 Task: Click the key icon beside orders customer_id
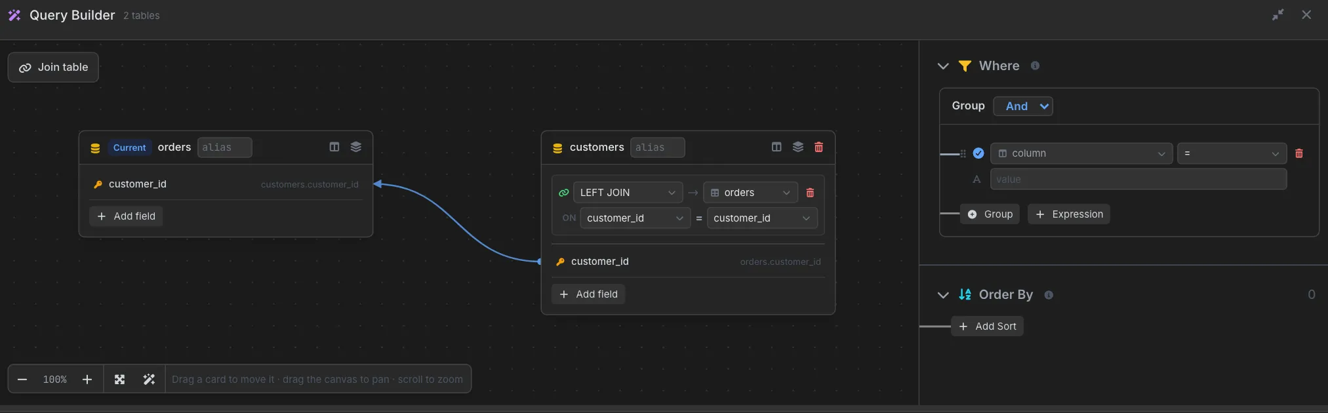tap(98, 184)
